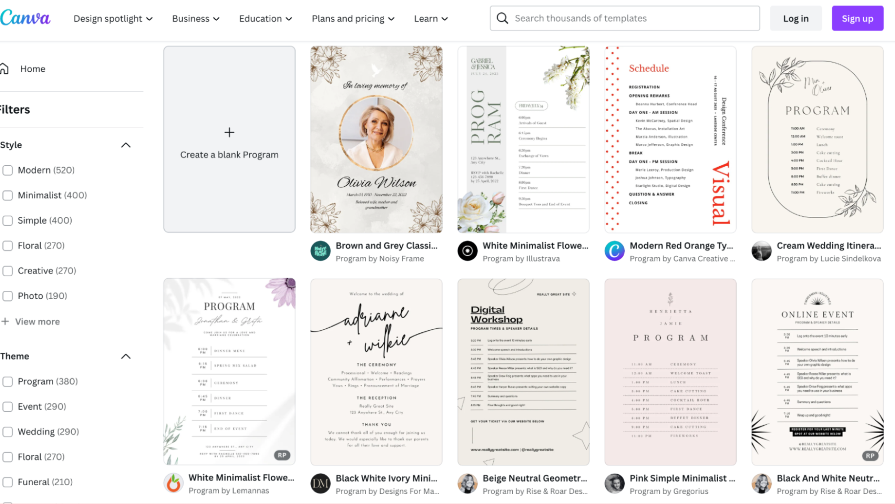
Task: Expand the Business dropdown menu
Action: click(x=195, y=18)
